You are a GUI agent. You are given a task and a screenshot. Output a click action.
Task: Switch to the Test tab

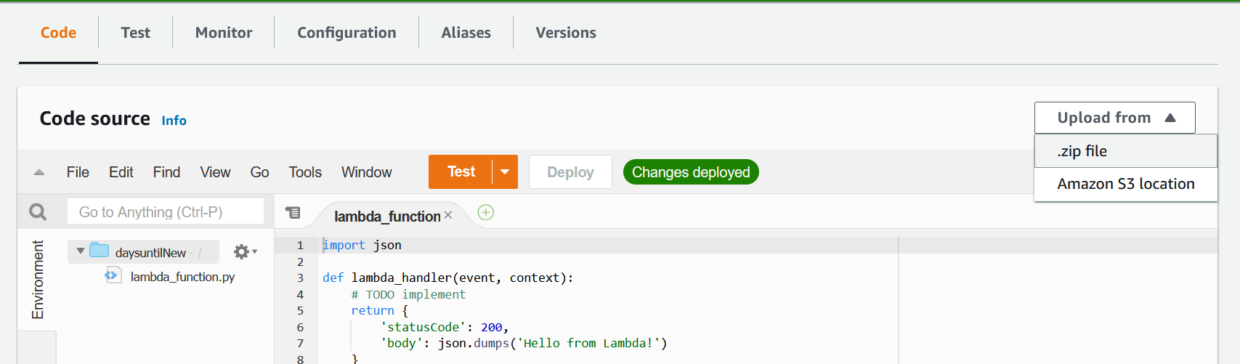pyautogui.click(x=136, y=33)
